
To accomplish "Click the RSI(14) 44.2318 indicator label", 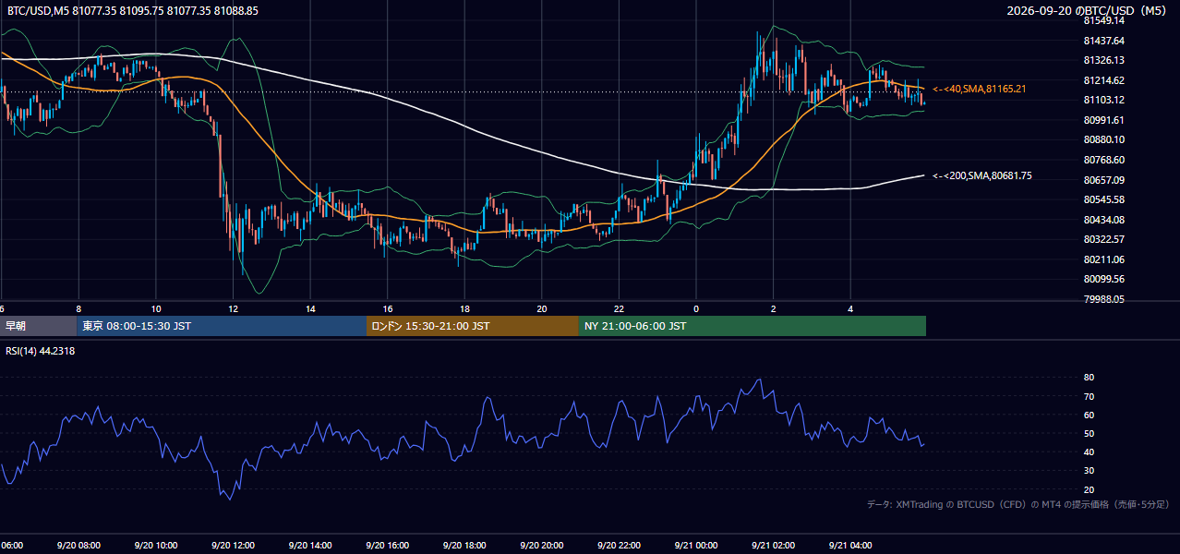I will coord(40,351).
